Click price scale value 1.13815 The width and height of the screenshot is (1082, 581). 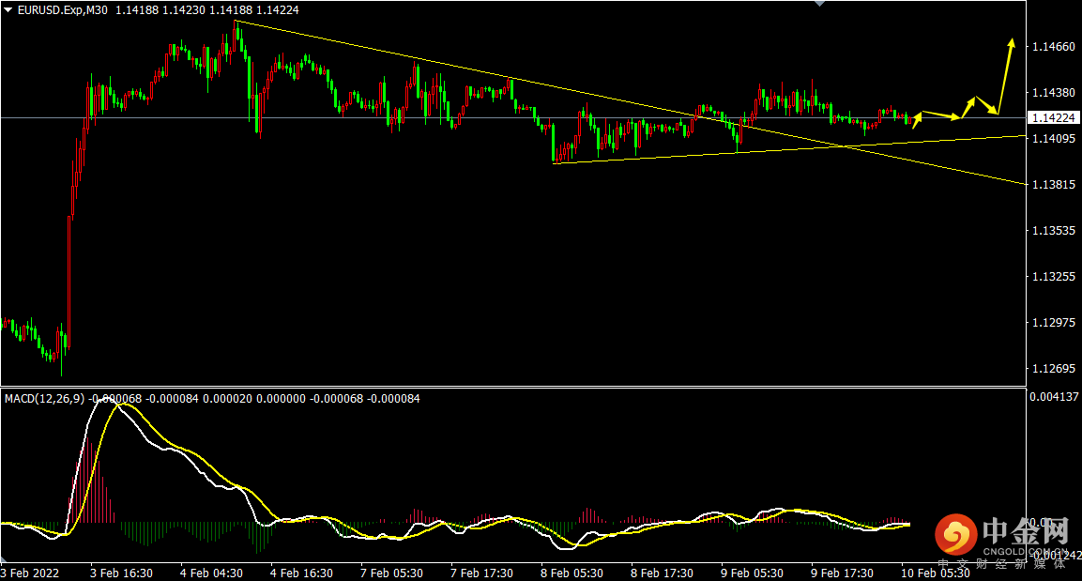1053,184
